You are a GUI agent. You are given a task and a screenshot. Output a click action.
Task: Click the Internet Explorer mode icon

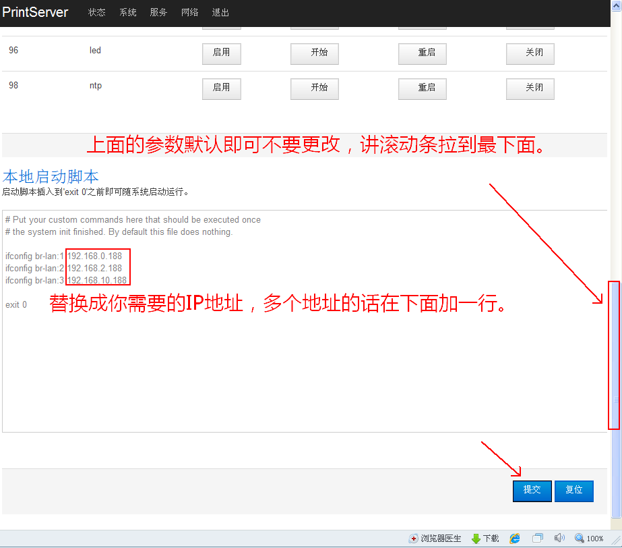click(x=515, y=539)
